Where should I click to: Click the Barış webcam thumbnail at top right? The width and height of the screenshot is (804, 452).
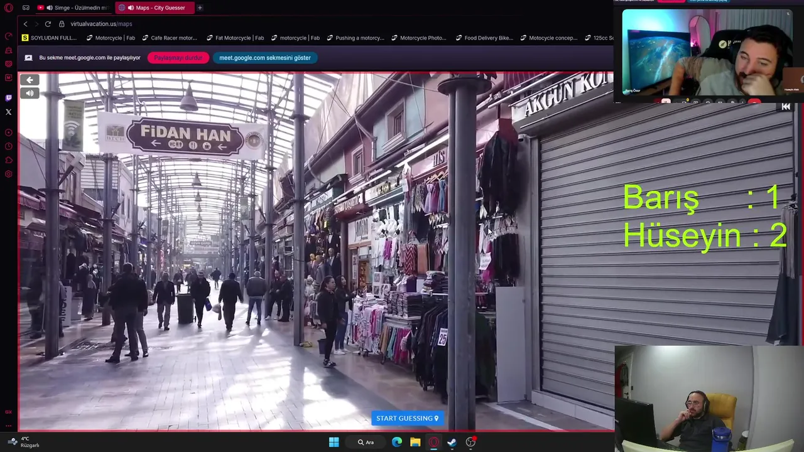pyautogui.click(x=707, y=51)
